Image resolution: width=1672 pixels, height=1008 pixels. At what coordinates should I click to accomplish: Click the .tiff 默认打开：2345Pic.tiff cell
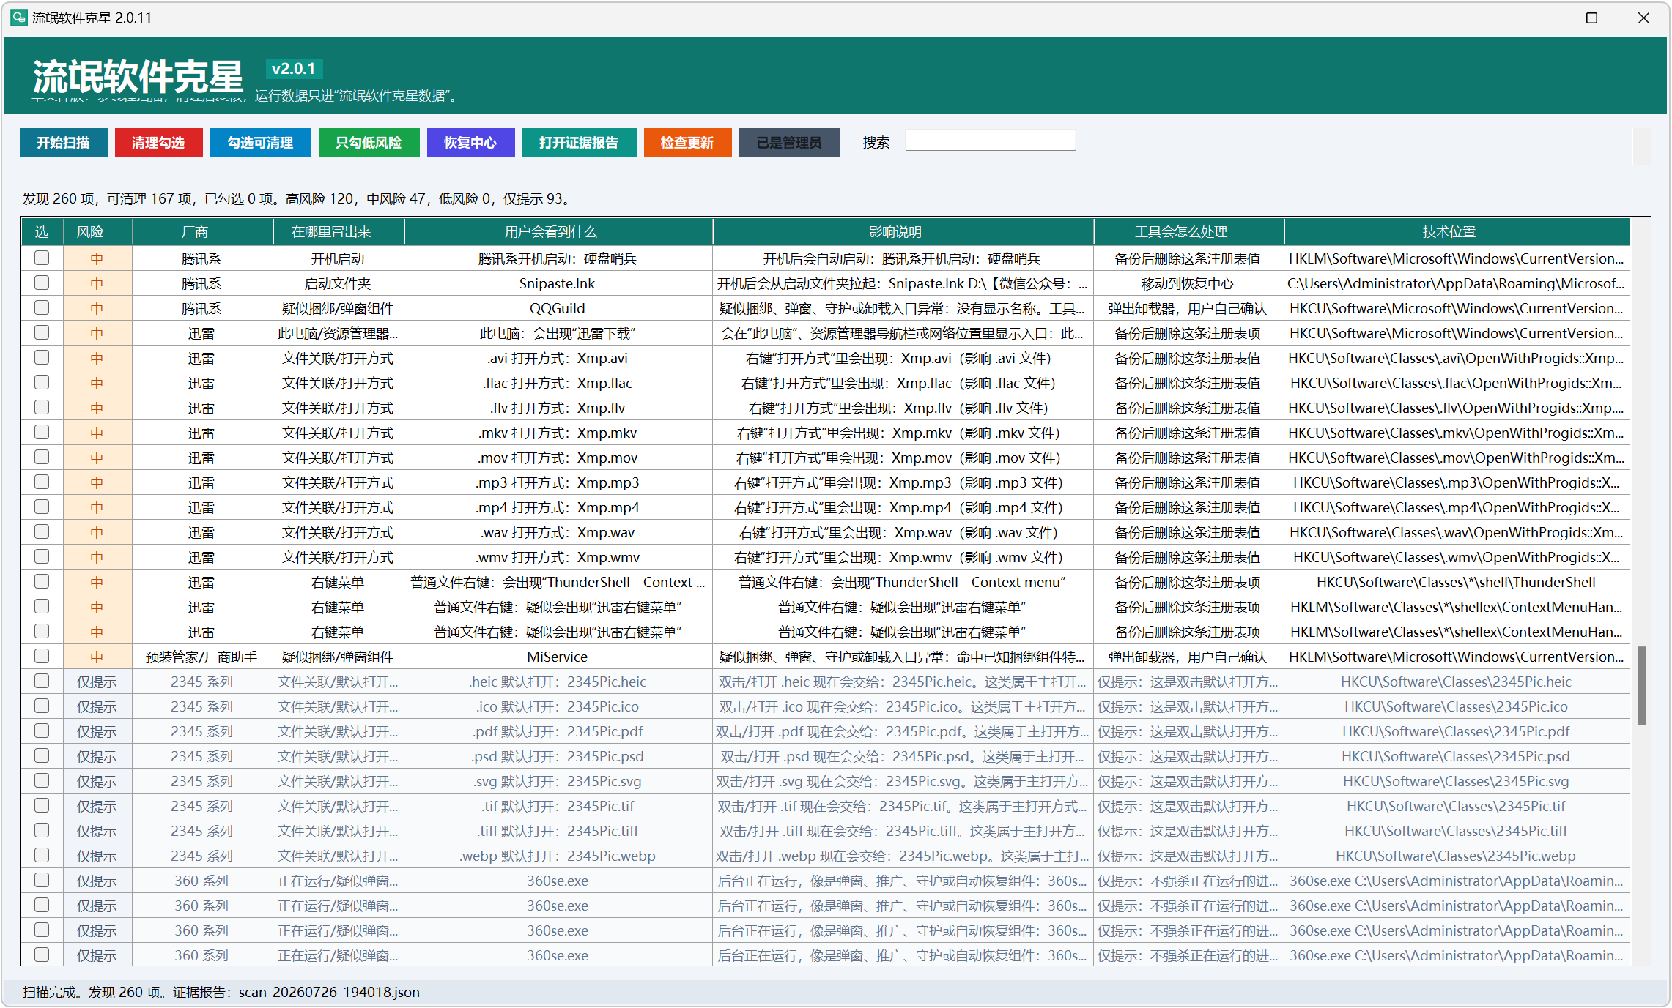click(558, 832)
